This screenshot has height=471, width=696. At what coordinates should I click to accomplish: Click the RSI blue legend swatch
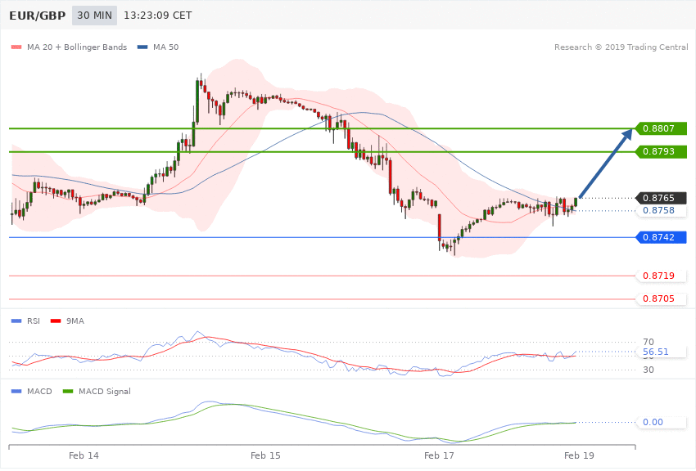[x=16, y=321]
